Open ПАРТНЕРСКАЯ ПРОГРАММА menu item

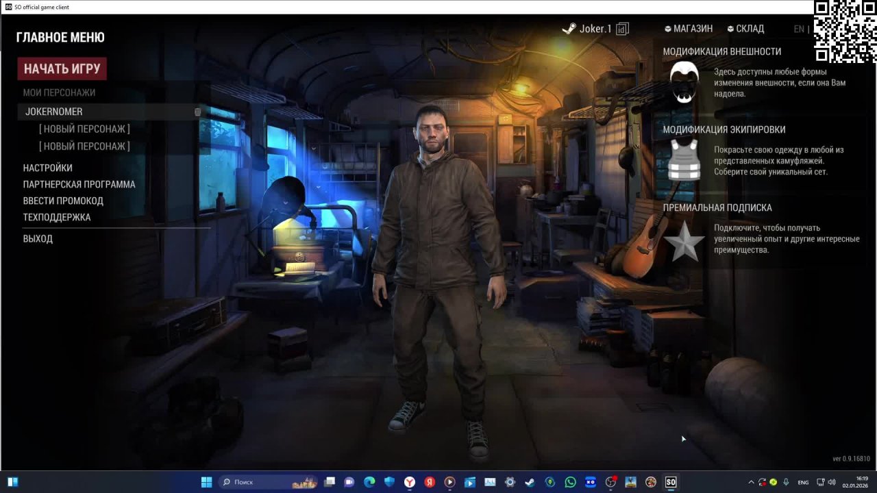(79, 184)
